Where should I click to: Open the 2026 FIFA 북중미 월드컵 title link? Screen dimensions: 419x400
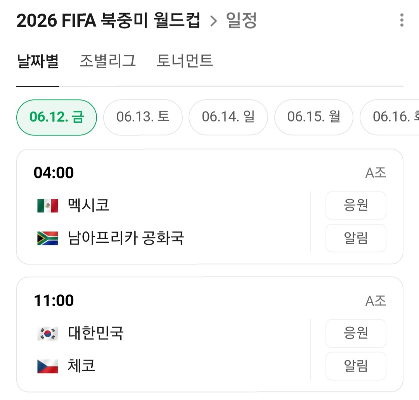[x=108, y=20]
